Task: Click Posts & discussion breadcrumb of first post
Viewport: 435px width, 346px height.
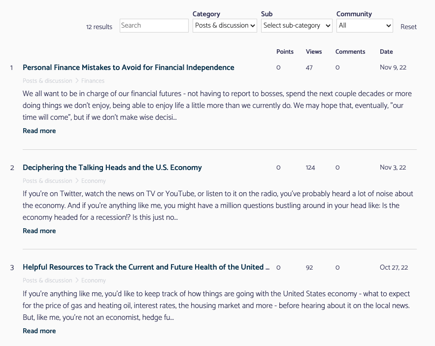Action: click(47, 81)
